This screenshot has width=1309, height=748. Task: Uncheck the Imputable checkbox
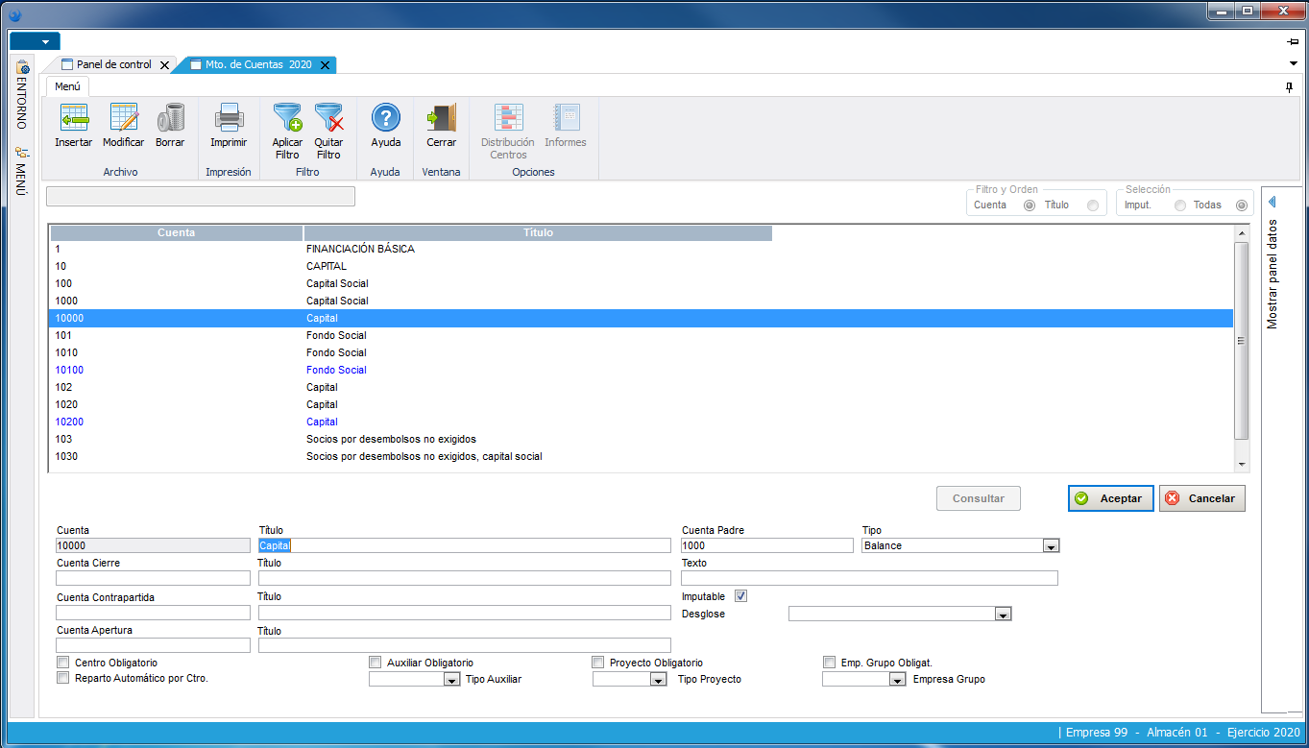740,596
